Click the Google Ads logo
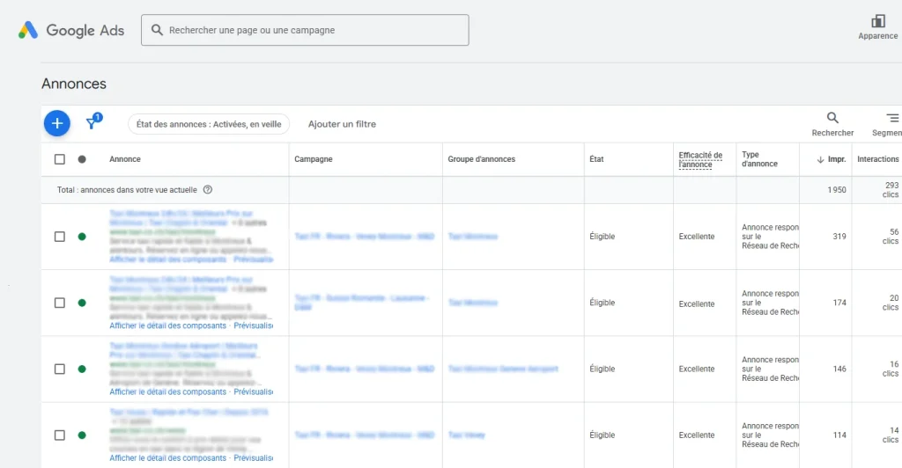The height and width of the screenshot is (468, 902). 70,30
